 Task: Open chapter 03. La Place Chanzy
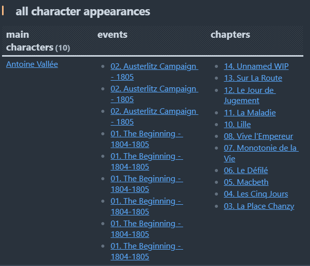(x=259, y=206)
